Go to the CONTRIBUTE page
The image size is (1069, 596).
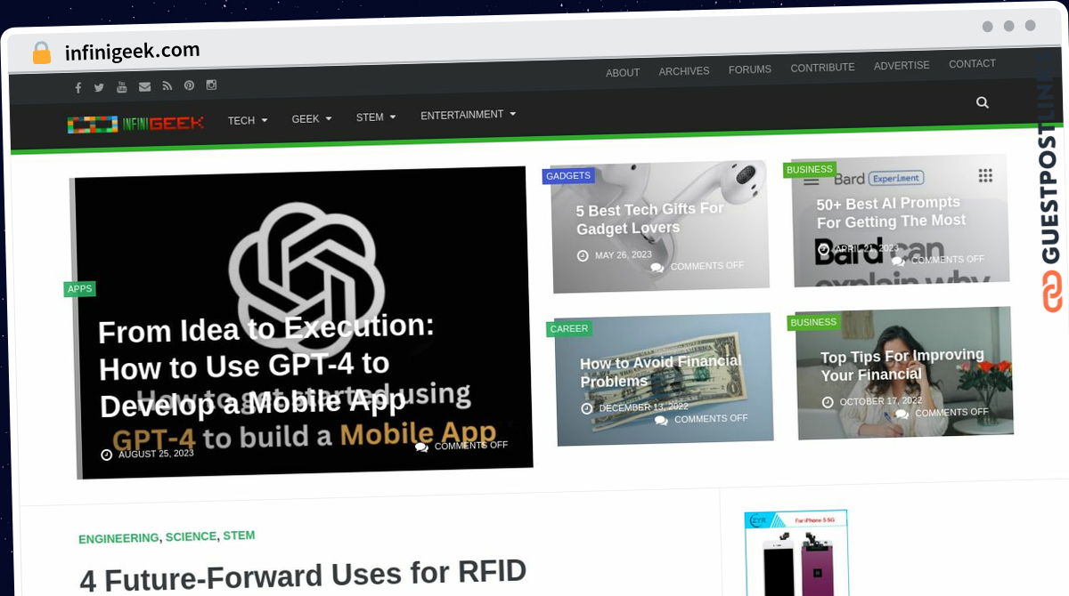pyautogui.click(x=822, y=68)
